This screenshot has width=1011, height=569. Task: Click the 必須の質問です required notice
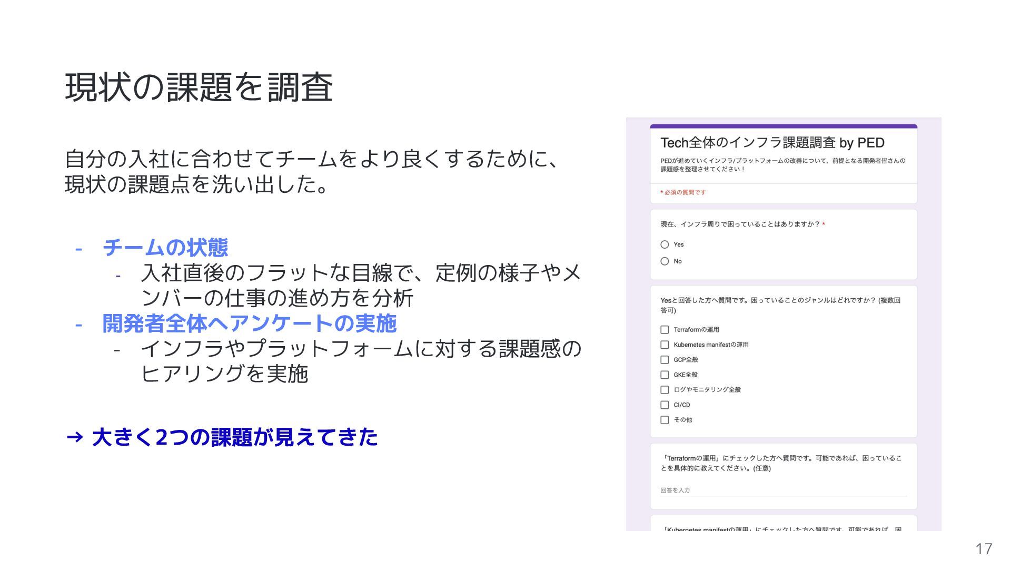point(683,192)
